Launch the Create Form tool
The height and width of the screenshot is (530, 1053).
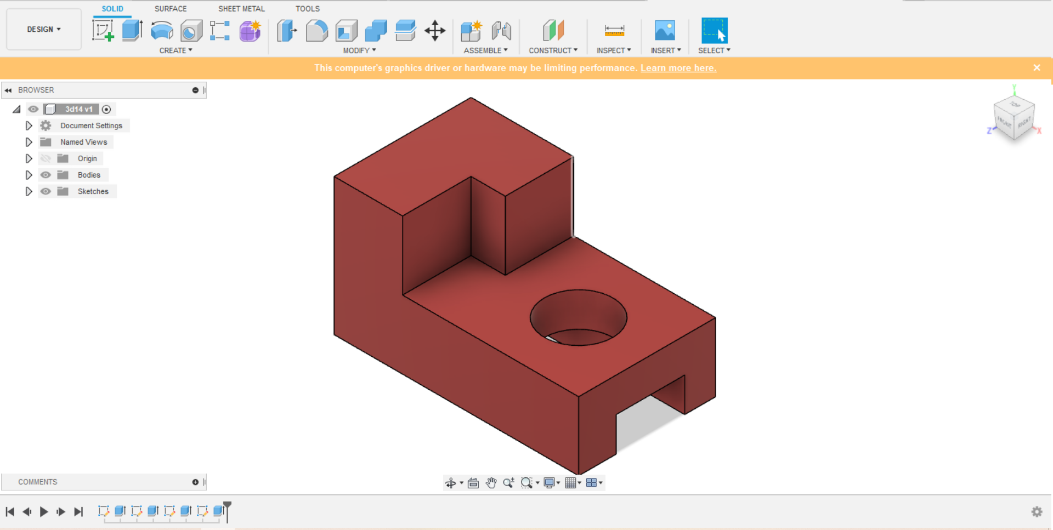tap(250, 31)
